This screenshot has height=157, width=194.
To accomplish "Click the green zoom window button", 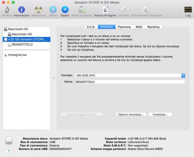I will click(x=13, y=2).
